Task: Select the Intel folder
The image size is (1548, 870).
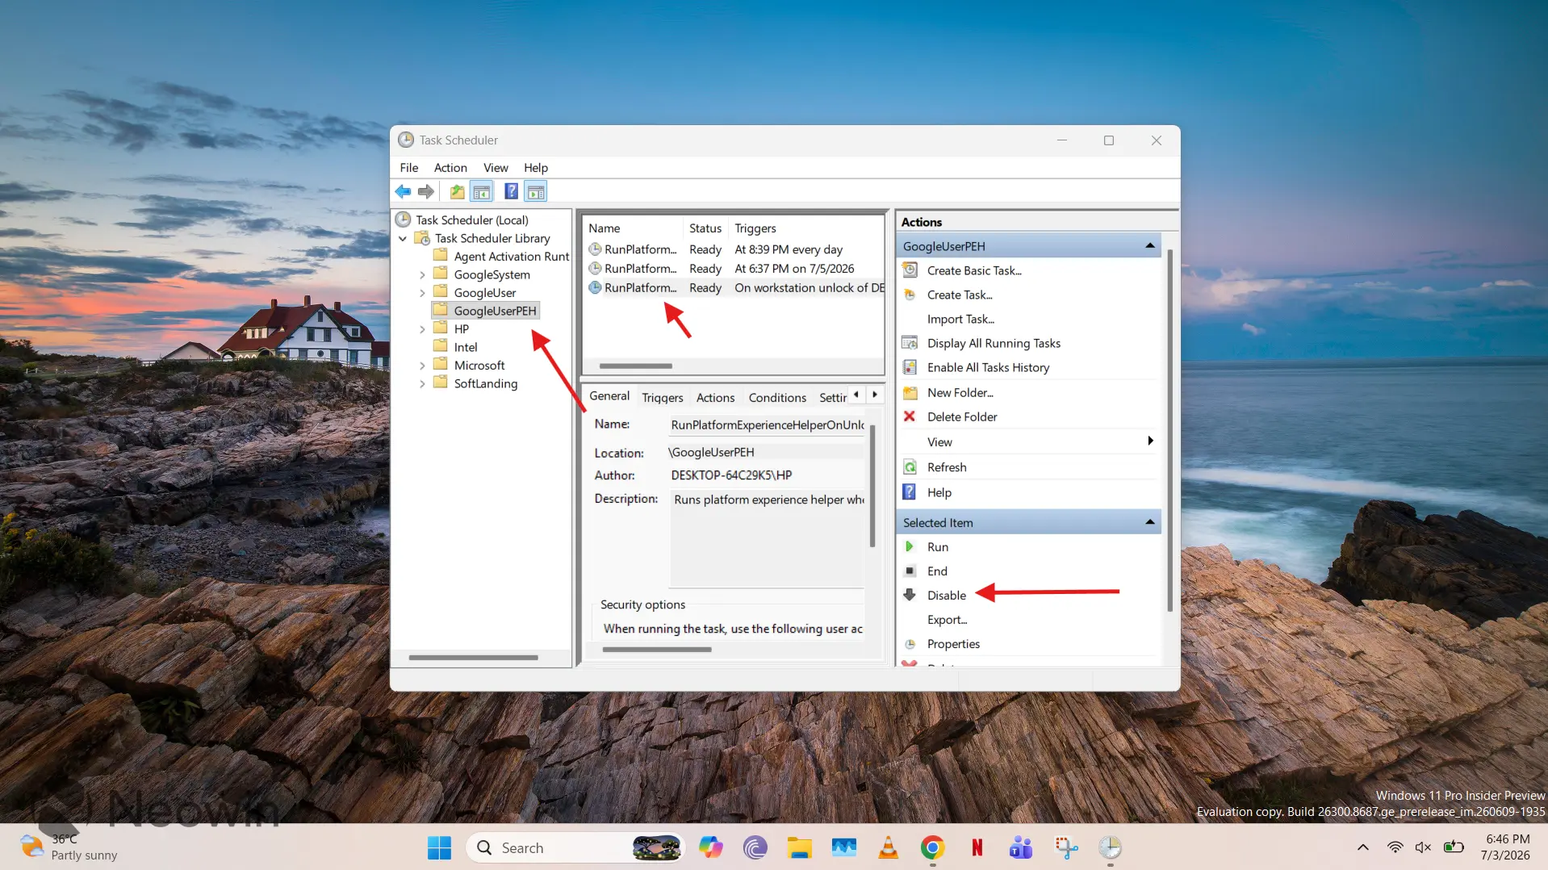Action: (466, 347)
